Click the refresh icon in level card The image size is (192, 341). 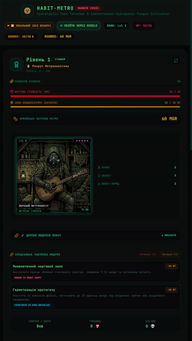176,60
